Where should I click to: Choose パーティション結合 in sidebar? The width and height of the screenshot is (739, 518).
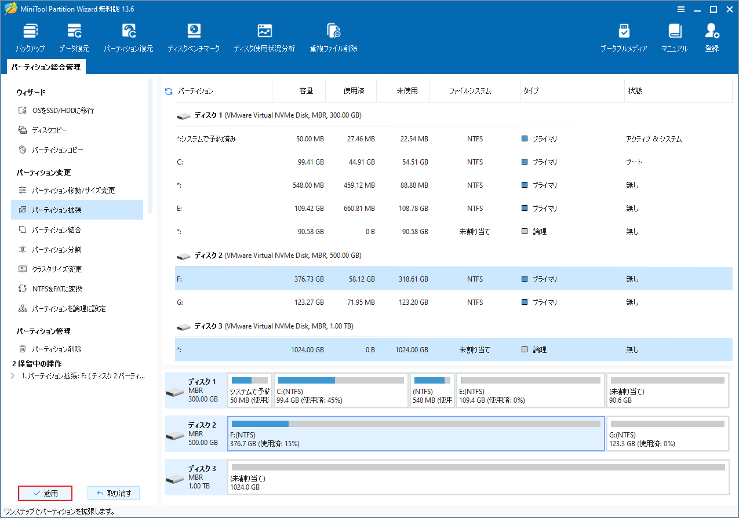56,230
